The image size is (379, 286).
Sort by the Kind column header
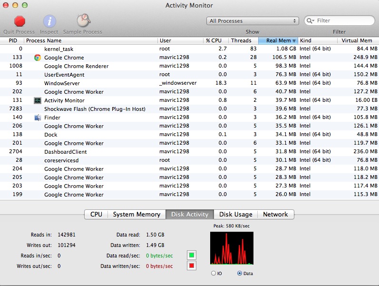[x=318, y=40]
